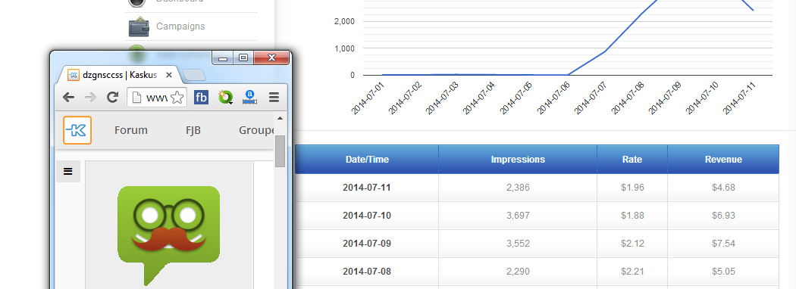796x289 pixels.
Task: Sort by the Date/Time column header
Action: pos(367,159)
